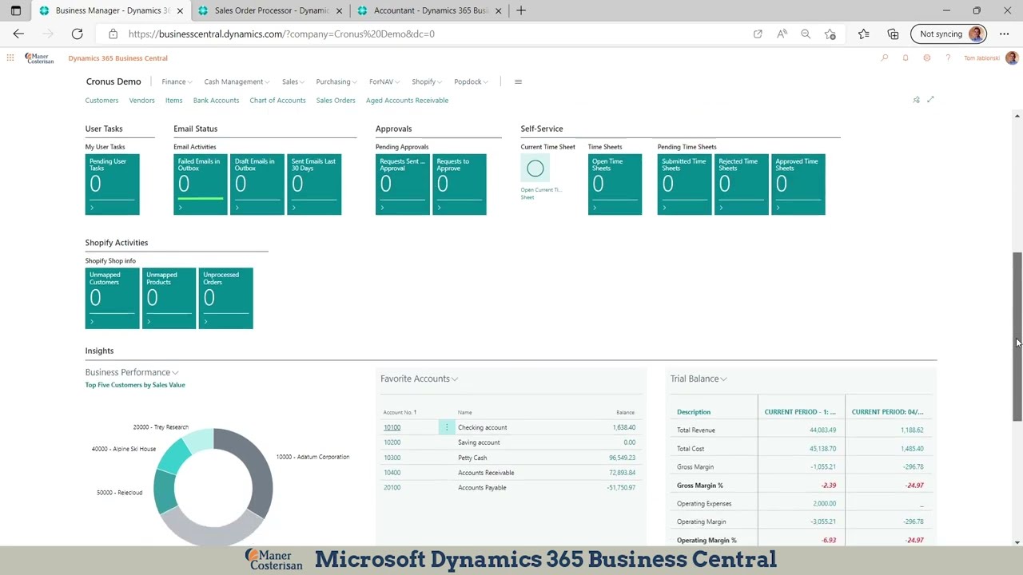Open the browser favorites list icon
Screen dimensions: 1023x575
pyautogui.click(x=864, y=34)
